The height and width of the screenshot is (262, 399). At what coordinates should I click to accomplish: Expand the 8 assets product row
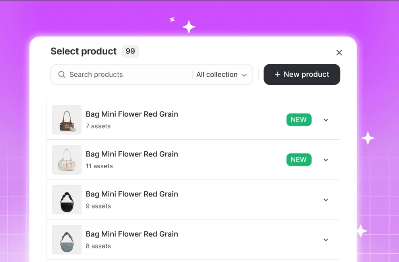click(x=326, y=240)
